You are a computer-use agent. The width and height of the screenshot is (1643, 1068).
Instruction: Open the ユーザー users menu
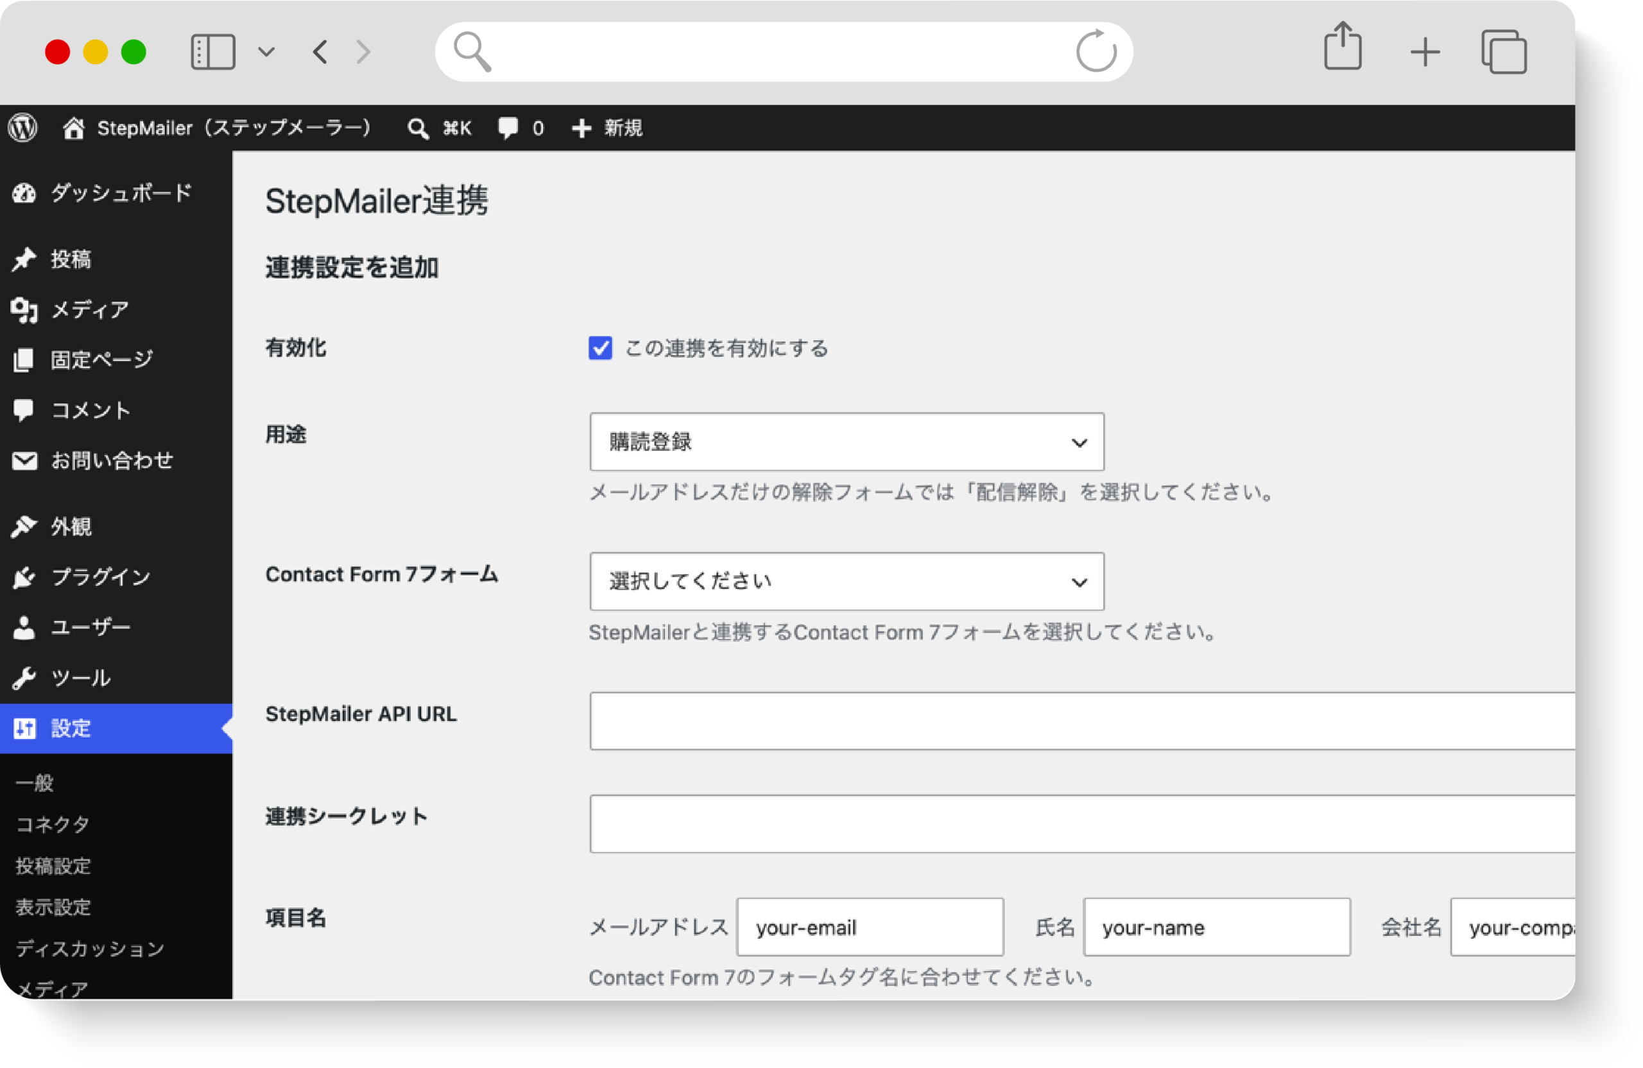tap(116, 627)
